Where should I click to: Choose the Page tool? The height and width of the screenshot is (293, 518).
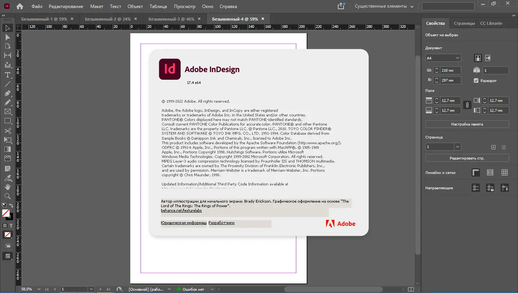click(7, 46)
